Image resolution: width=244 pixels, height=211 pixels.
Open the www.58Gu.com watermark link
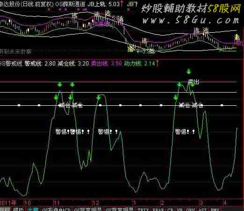coord(191,20)
